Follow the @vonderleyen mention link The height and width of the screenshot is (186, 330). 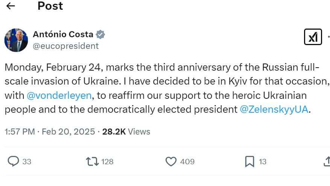pyautogui.click(x=59, y=95)
